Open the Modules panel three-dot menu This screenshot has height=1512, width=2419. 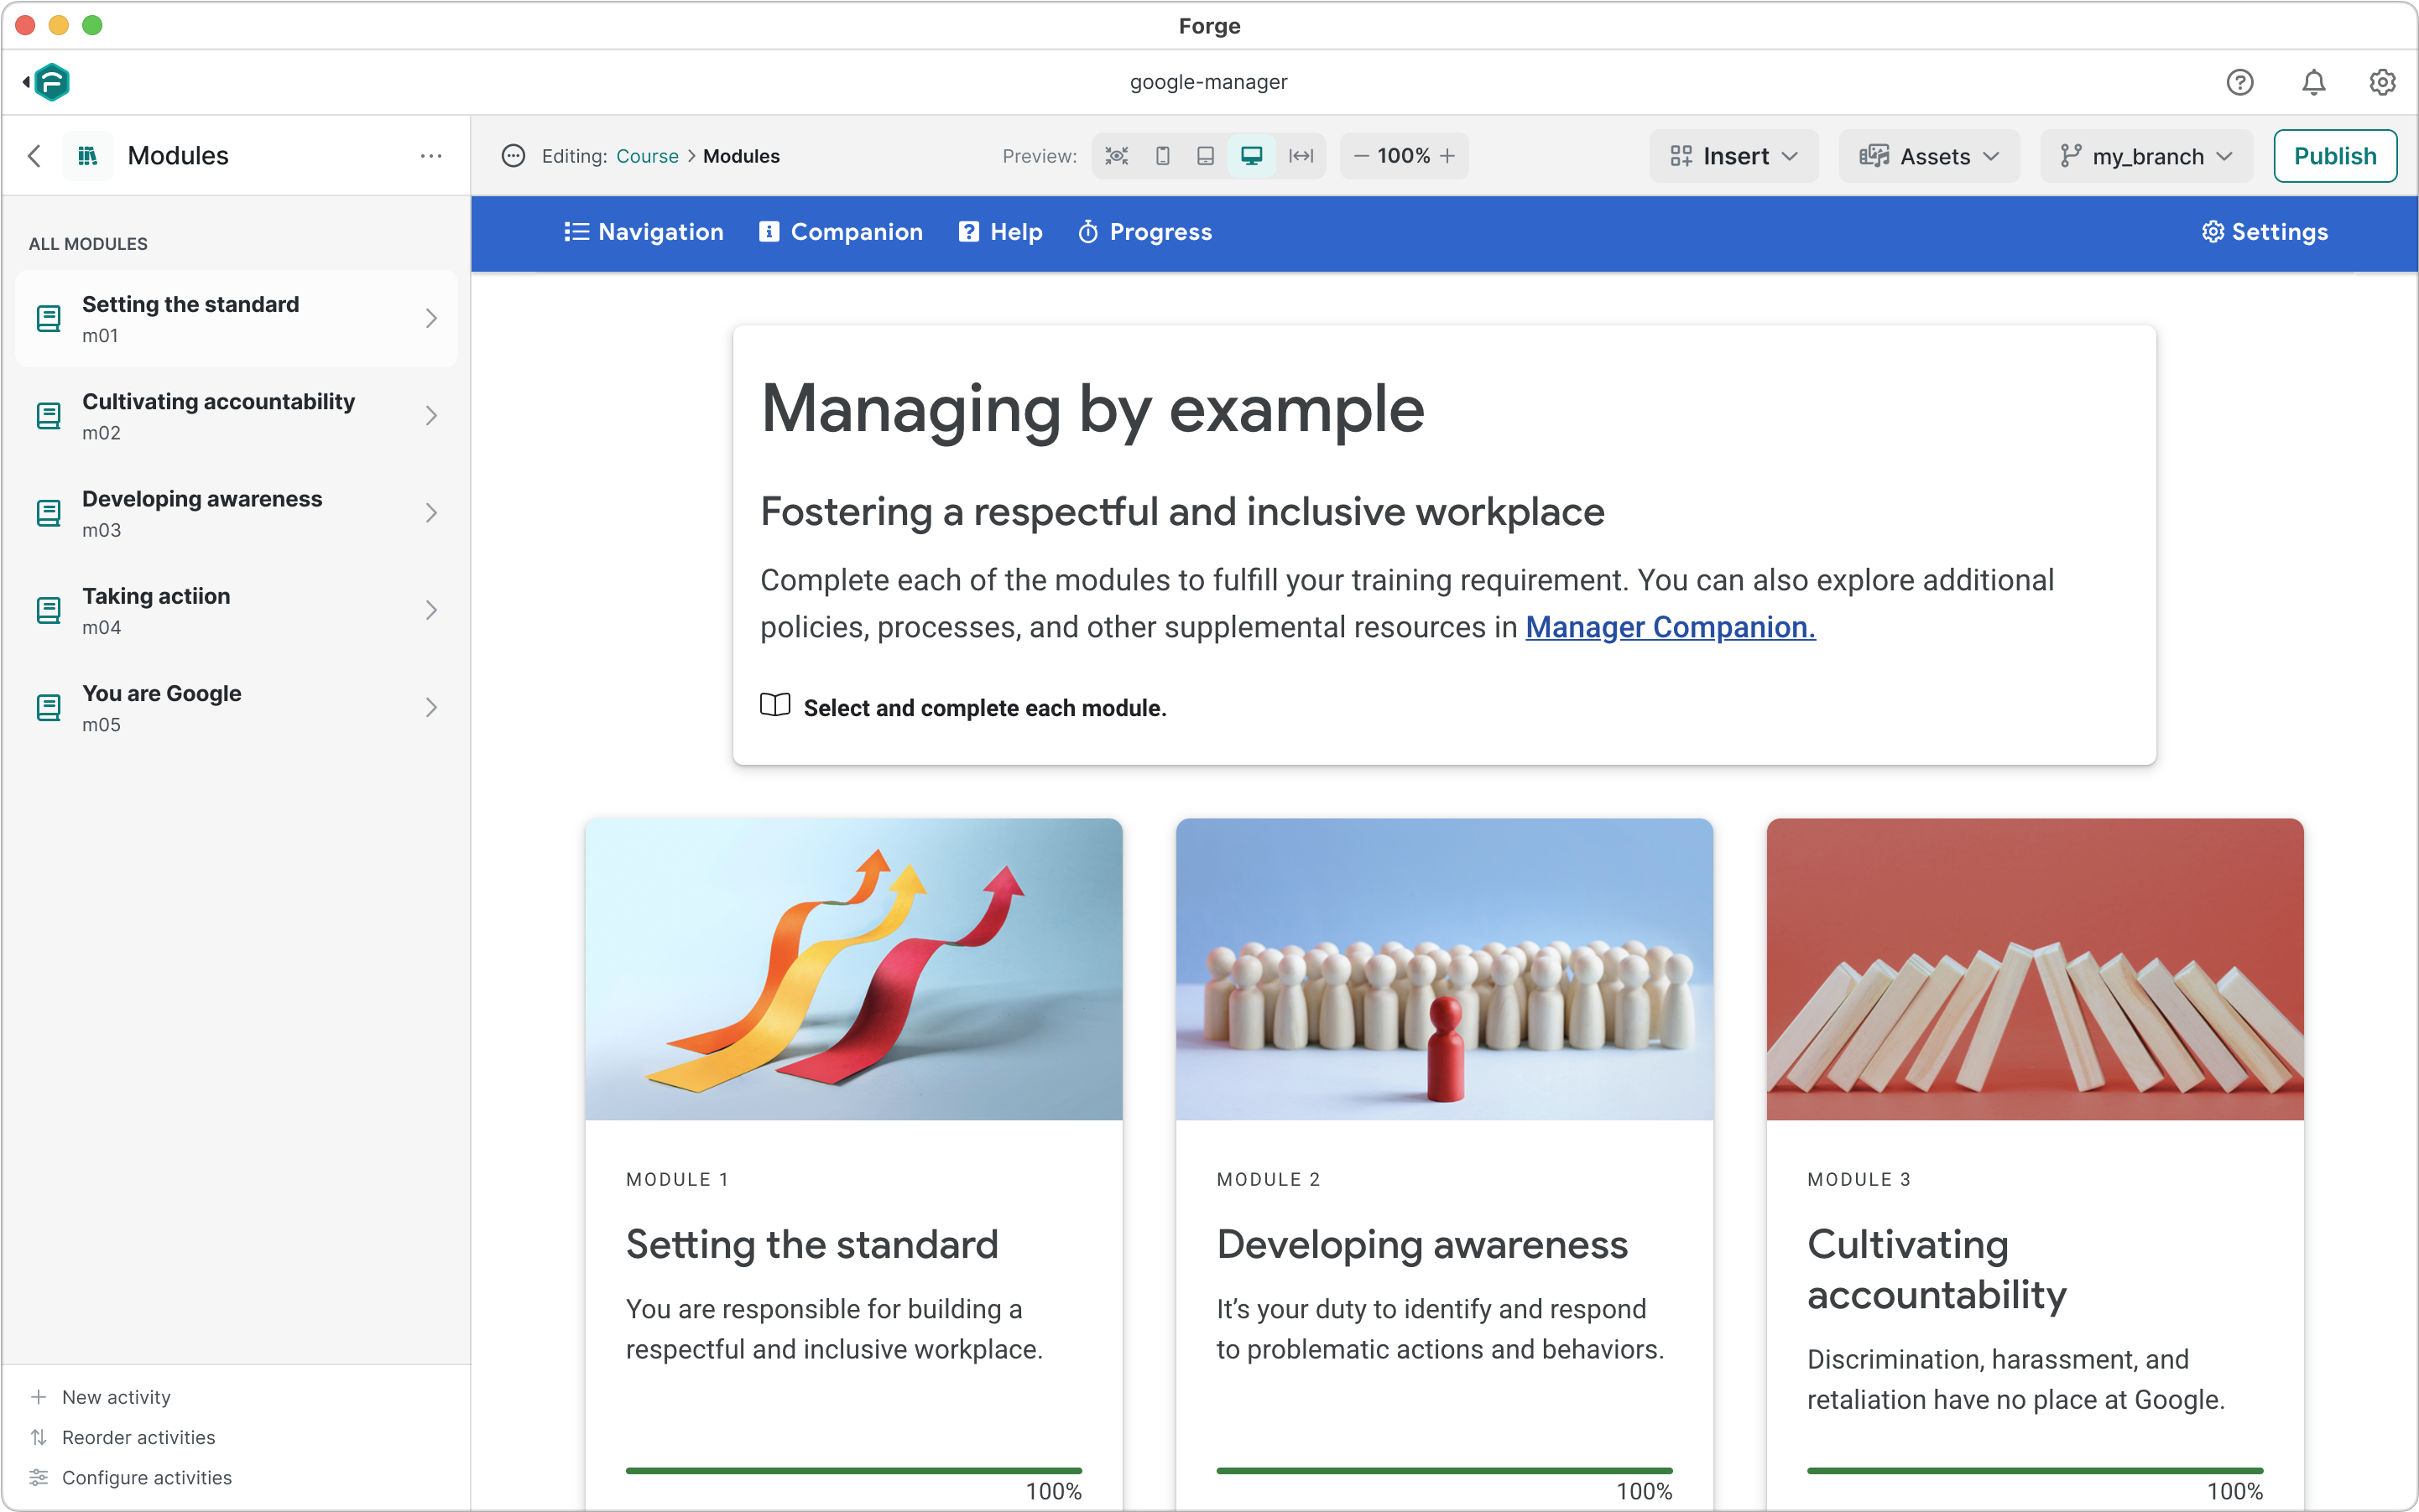(431, 156)
